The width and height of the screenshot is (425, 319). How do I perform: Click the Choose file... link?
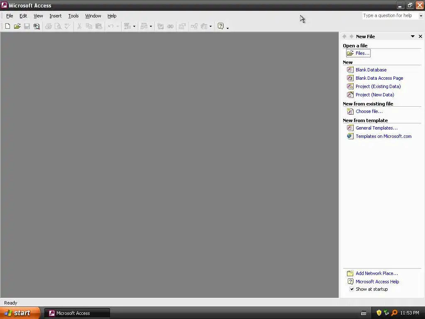pyautogui.click(x=369, y=111)
